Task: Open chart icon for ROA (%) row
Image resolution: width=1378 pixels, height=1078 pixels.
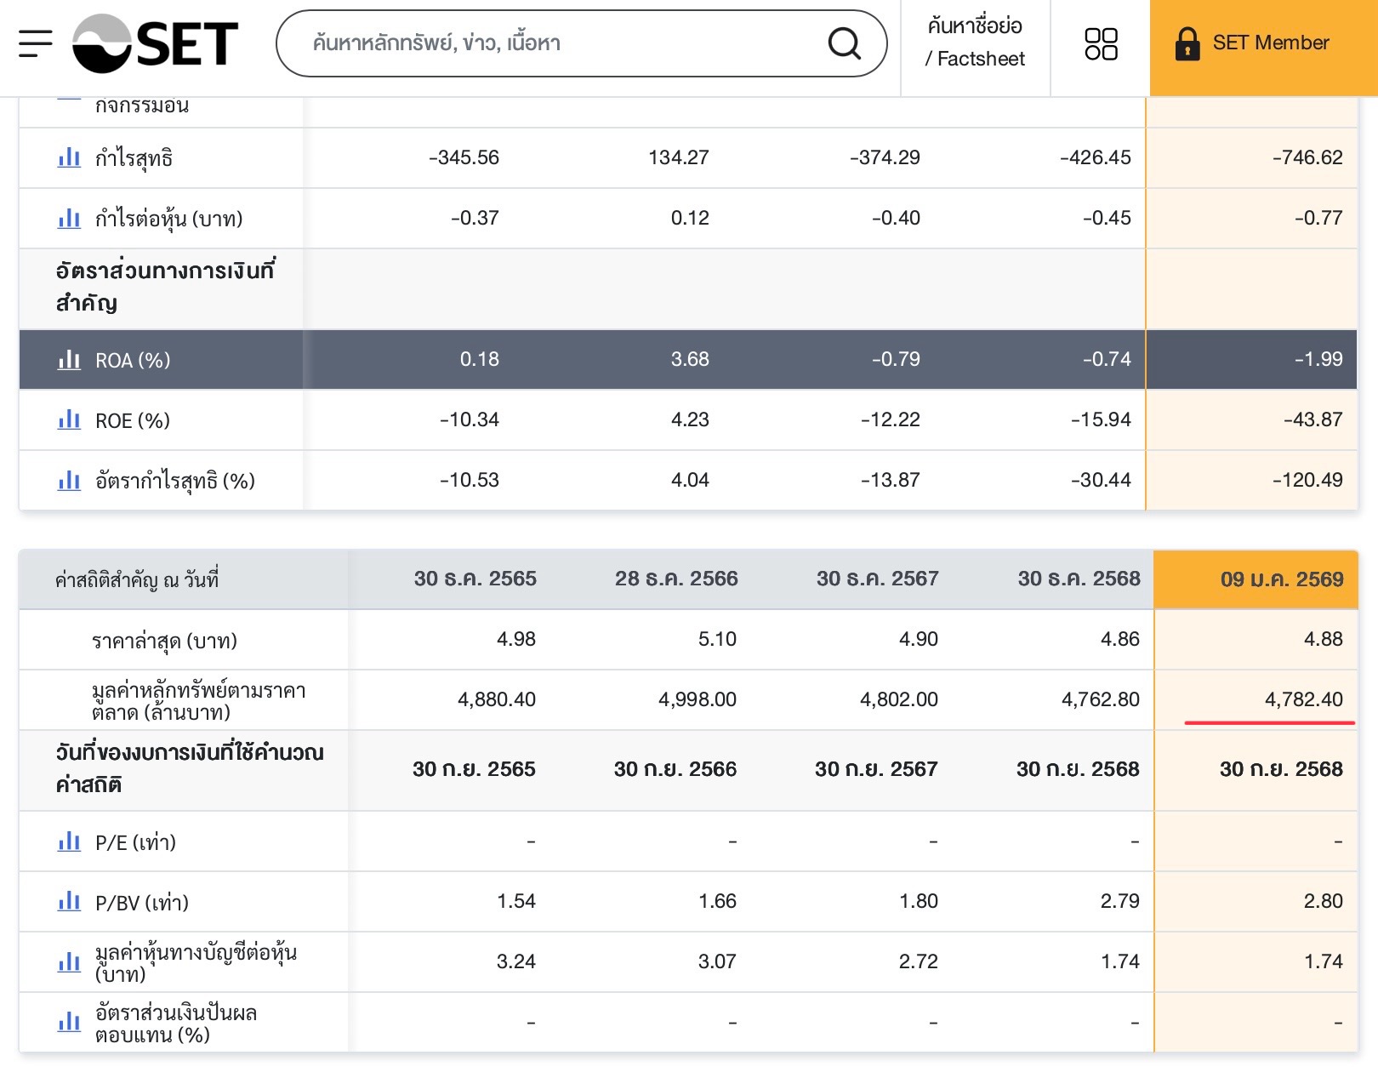Action: (69, 360)
